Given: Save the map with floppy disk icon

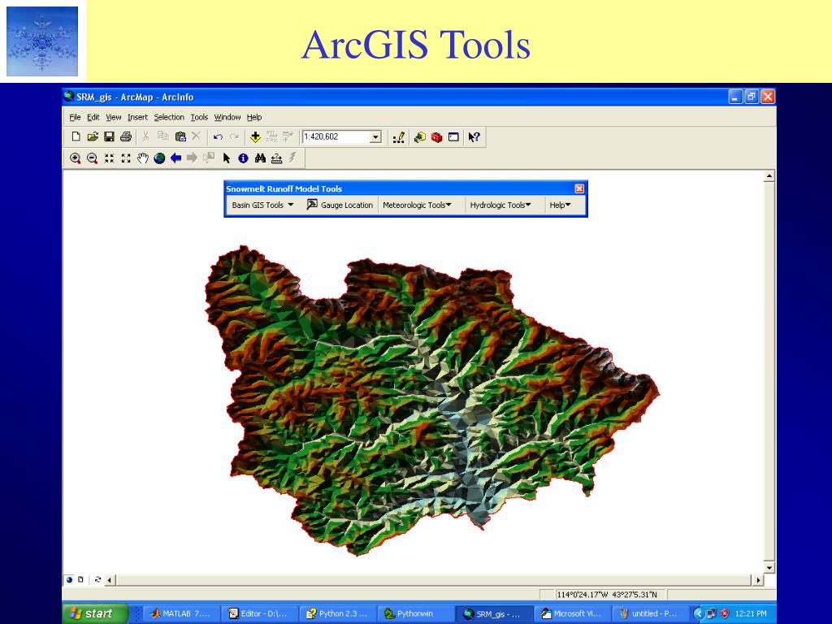Looking at the screenshot, I should pos(109,136).
